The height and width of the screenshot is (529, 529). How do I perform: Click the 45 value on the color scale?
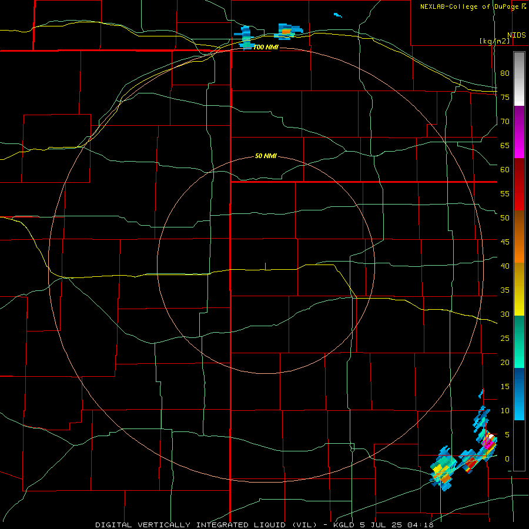point(505,242)
